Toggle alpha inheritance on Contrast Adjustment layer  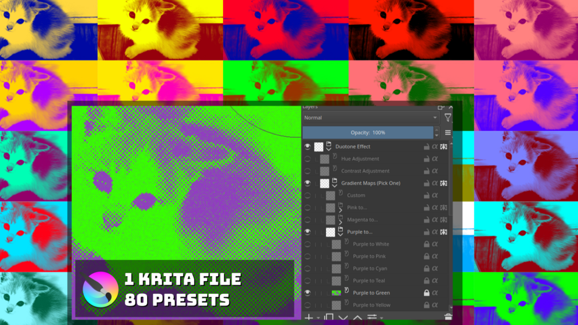(435, 171)
